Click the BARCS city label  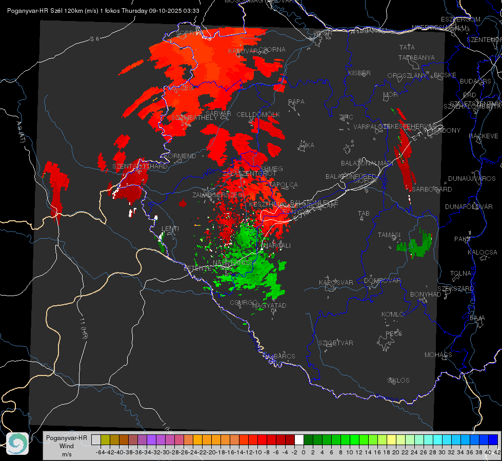284,356
